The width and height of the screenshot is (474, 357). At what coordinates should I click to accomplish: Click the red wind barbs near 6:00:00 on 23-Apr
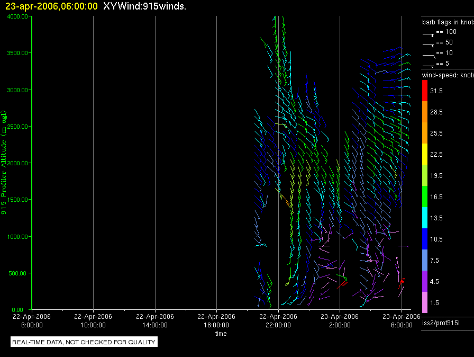[x=402, y=281]
